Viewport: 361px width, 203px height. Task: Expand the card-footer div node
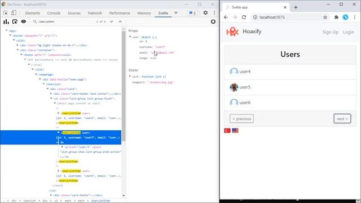(51, 195)
